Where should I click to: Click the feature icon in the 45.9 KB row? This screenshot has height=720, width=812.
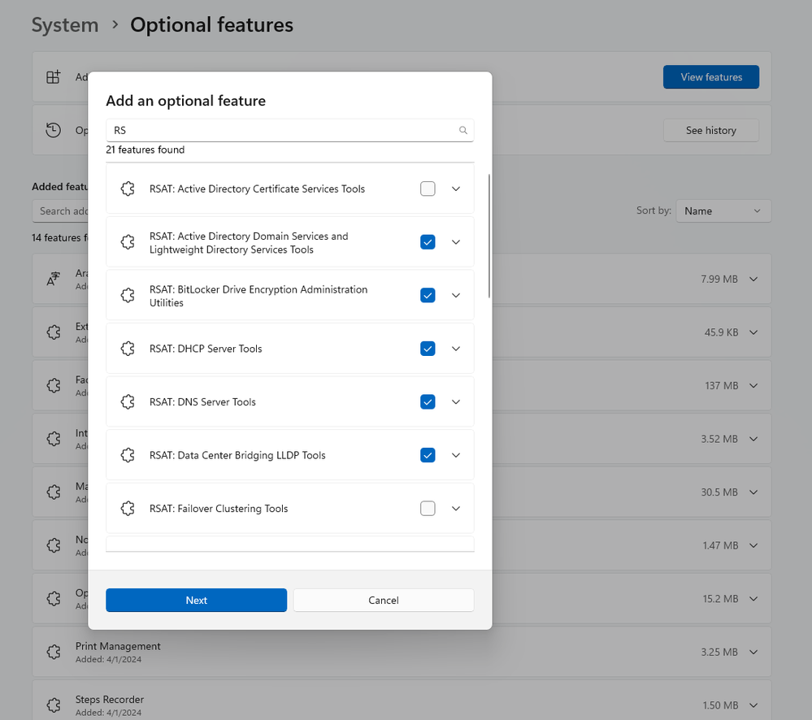pyautogui.click(x=54, y=332)
